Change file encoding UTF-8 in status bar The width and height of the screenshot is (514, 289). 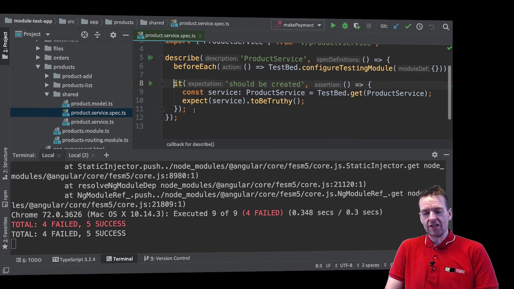[347, 265]
